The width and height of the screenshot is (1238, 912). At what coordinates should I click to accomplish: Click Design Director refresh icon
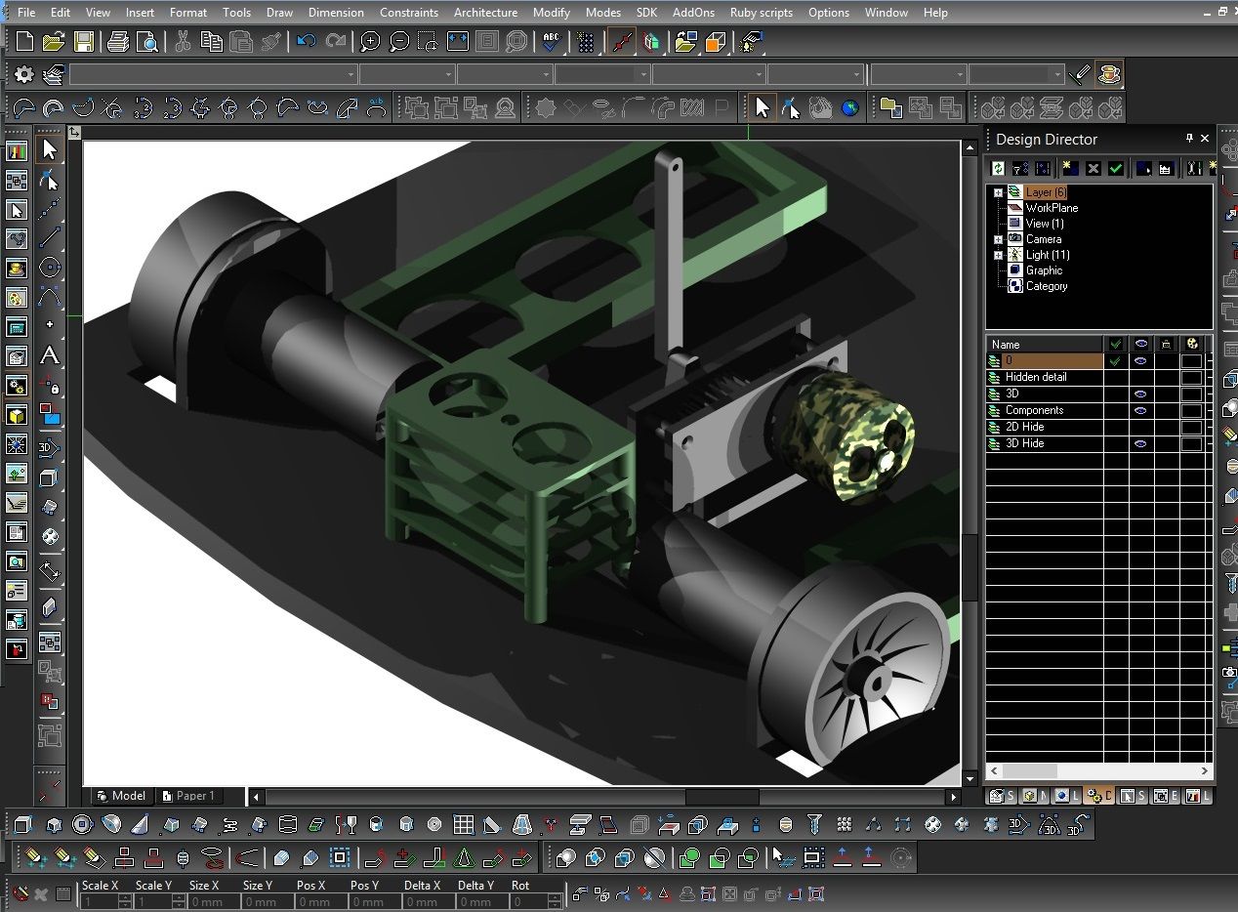(x=998, y=169)
